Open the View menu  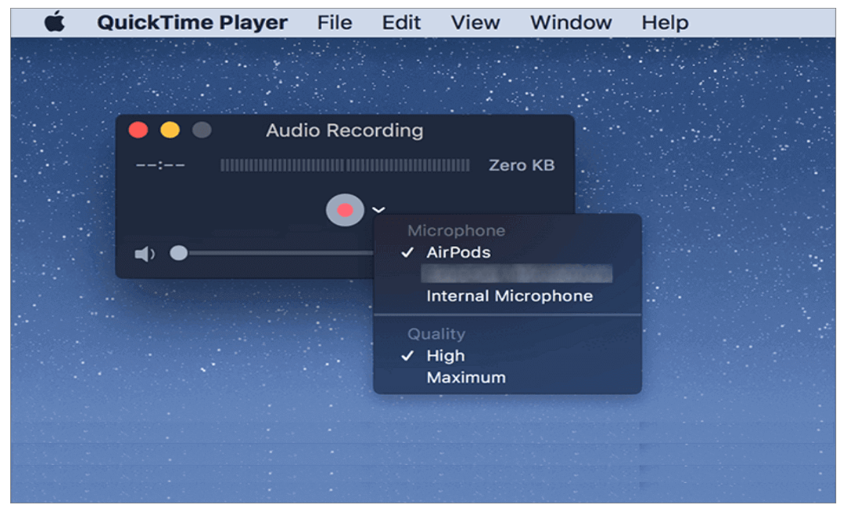click(x=475, y=23)
